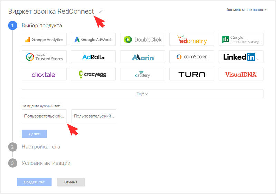
Task: Cancel with the Отмена button
Action: 71,182
